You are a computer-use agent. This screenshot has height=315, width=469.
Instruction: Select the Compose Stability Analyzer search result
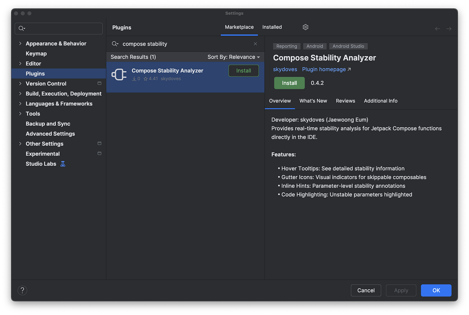tap(185, 77)
